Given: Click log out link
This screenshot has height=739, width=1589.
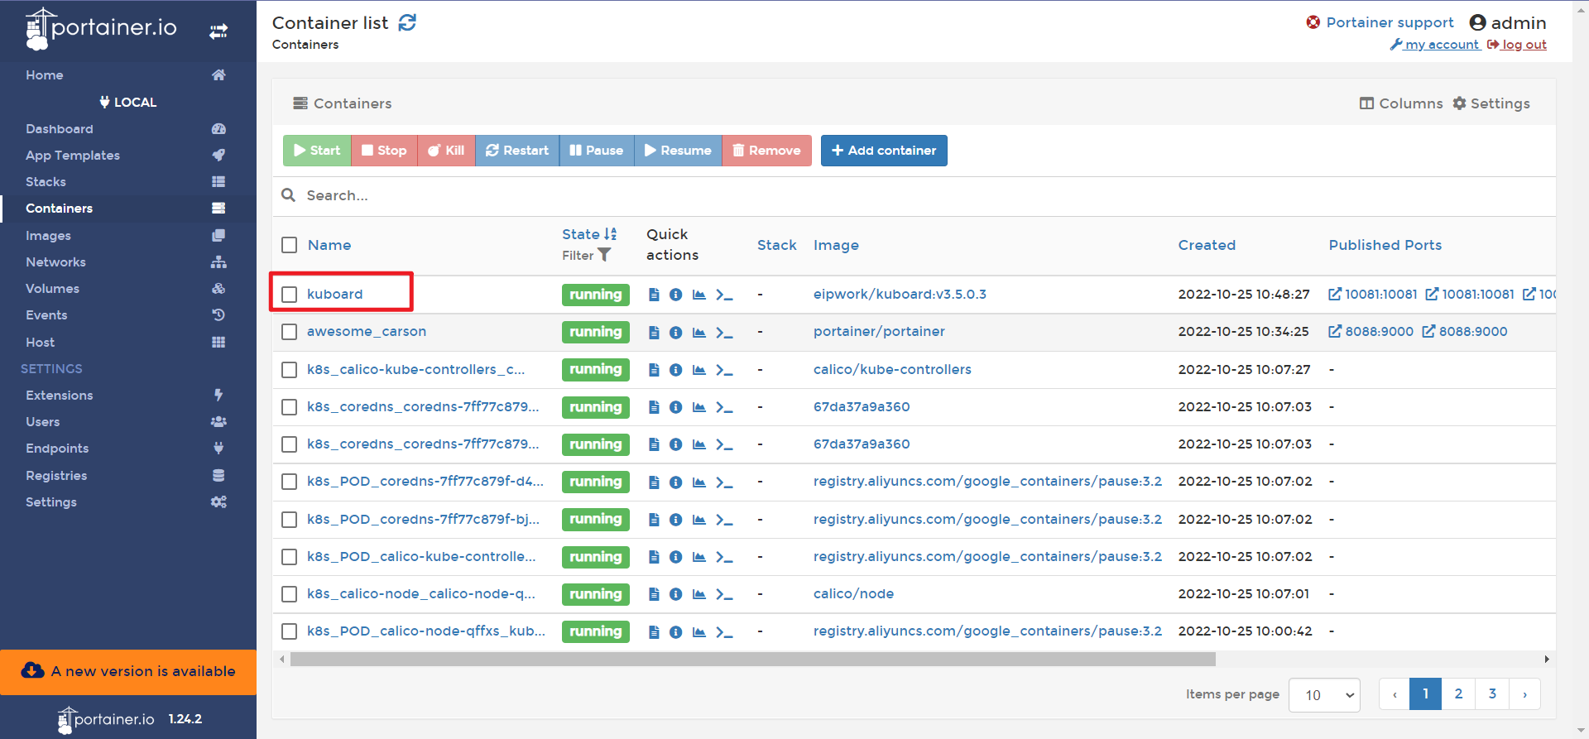Looking at the screenshot, I should tap(1517, 45).
